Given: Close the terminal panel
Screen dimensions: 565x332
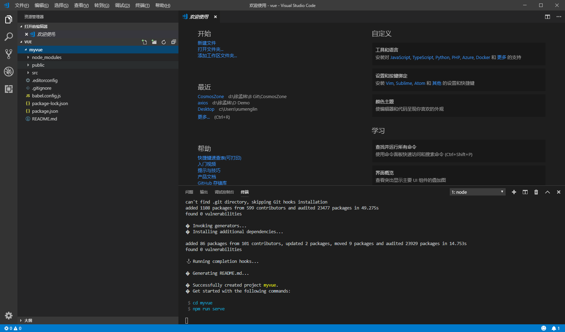Looking at the screenshot, I should (x=559, y=192).
